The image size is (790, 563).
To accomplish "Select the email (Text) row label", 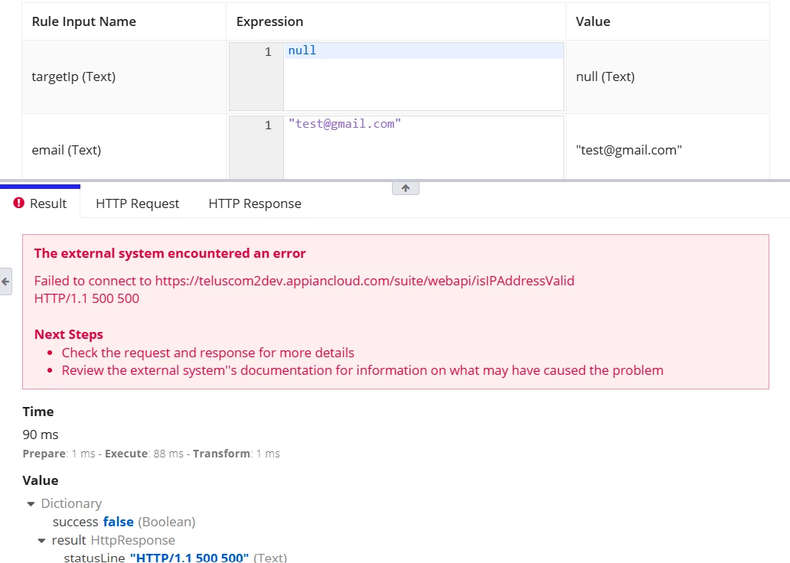I will click(x=67, y=150).
